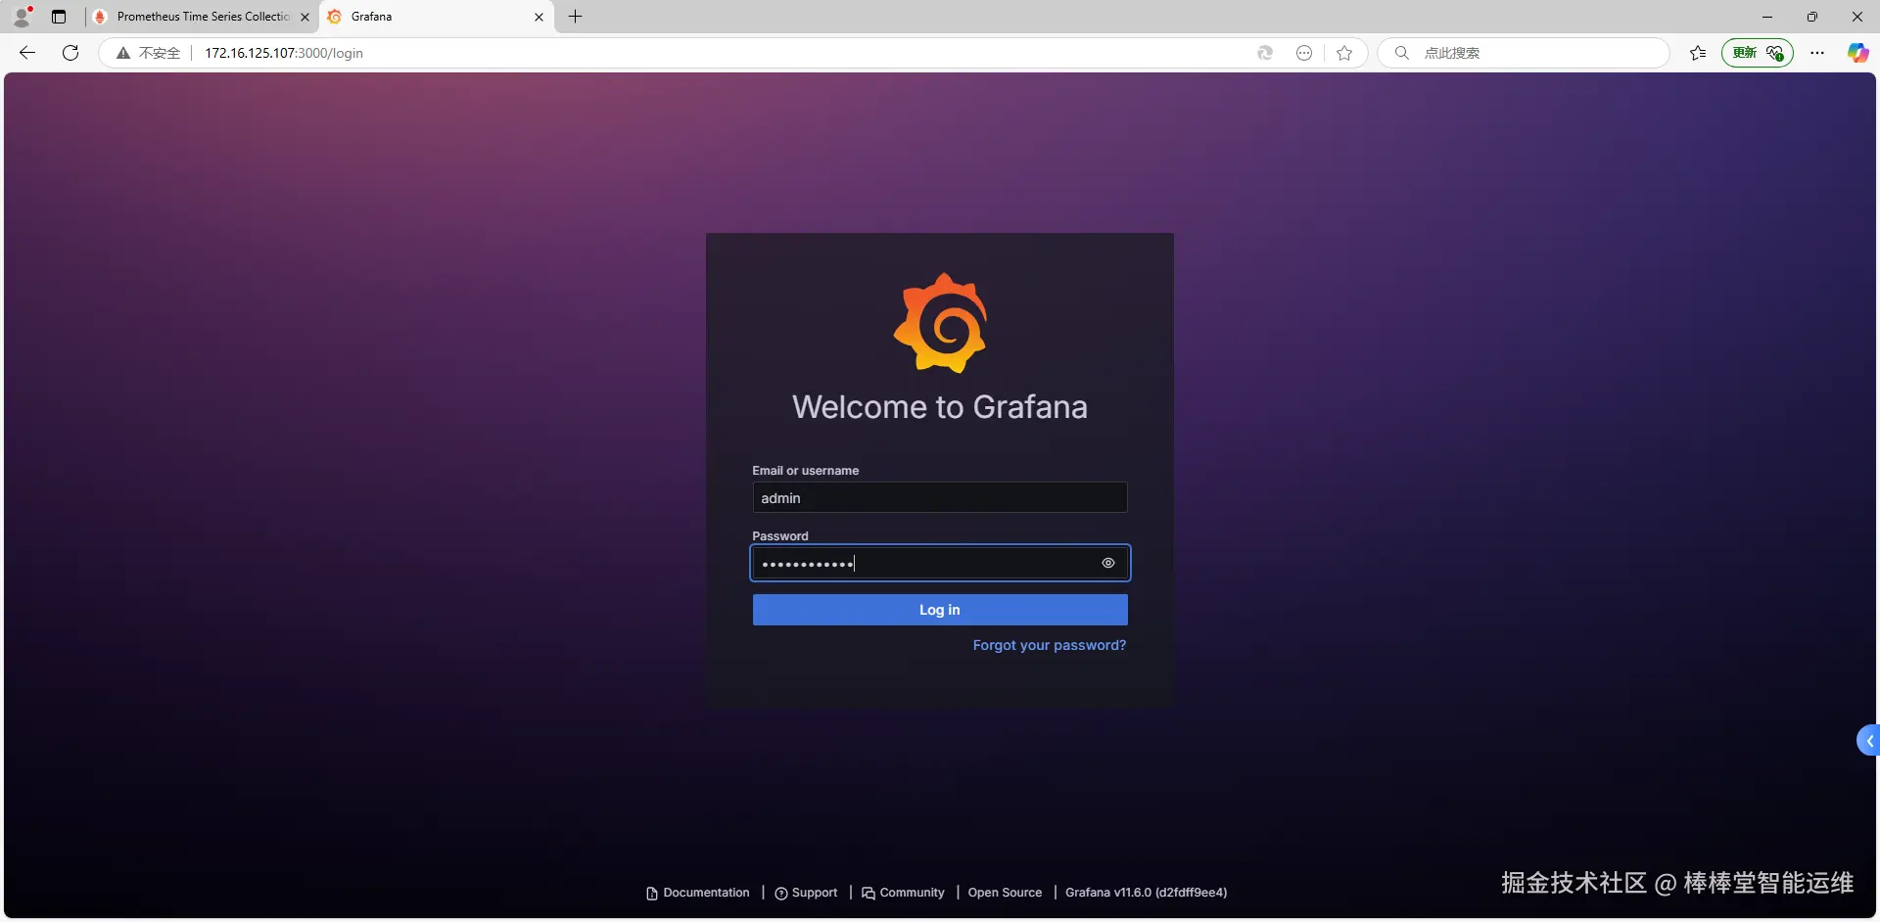Click the green update button
Screen dimensions: 1880x922
click(1758, 53)
